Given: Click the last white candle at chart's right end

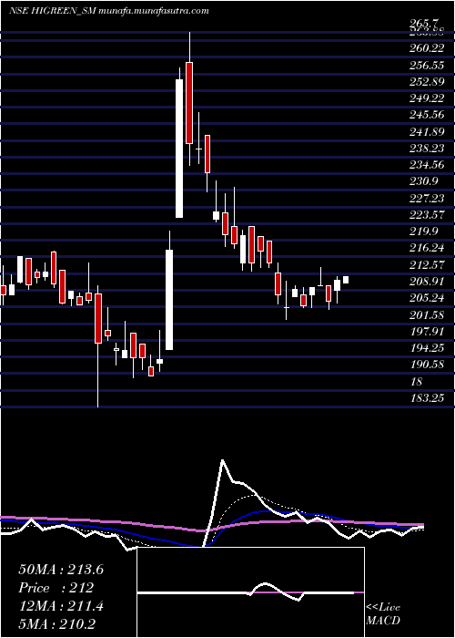Looking at the screenshot, I should (346, 280).
